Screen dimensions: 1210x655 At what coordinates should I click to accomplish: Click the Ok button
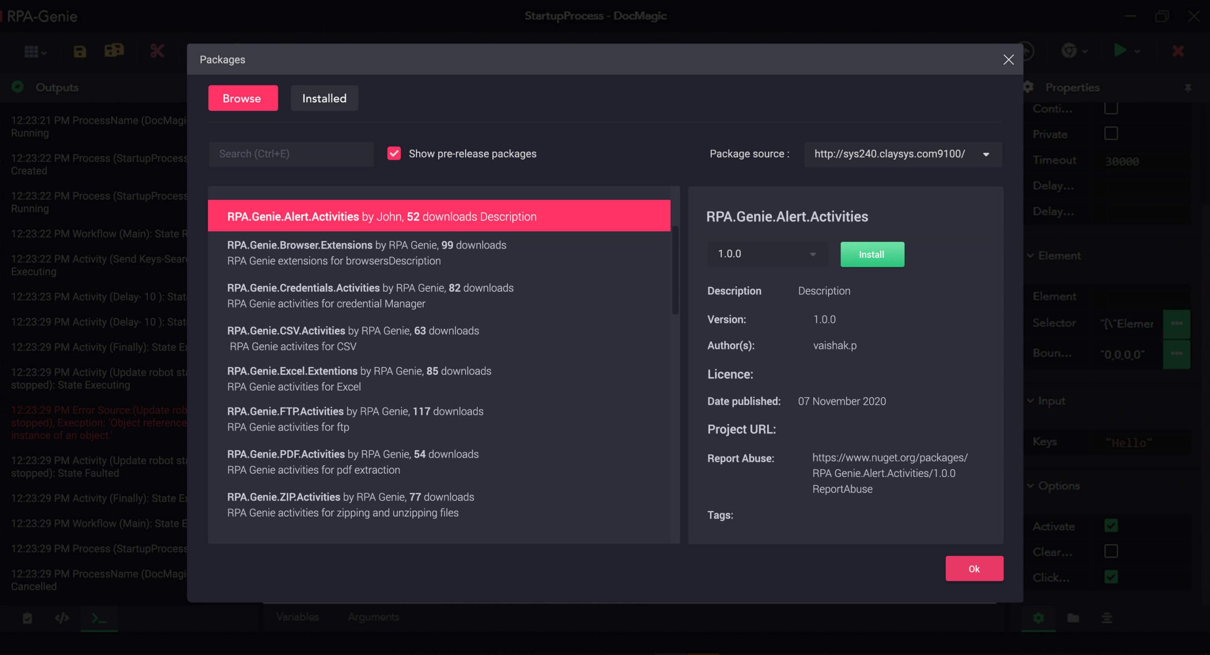click(974, 569)
